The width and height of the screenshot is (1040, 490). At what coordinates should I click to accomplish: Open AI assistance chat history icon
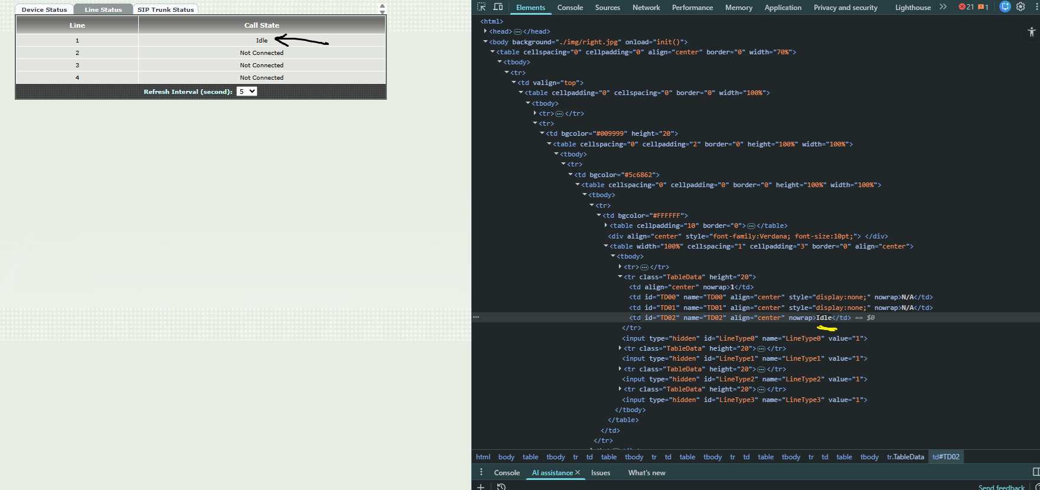click(x=501, y=486)
